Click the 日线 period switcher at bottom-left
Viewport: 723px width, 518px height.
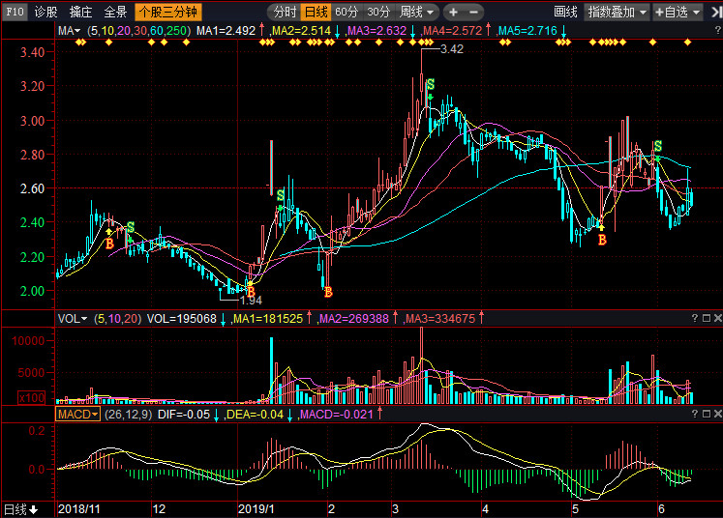coord(20,509)
